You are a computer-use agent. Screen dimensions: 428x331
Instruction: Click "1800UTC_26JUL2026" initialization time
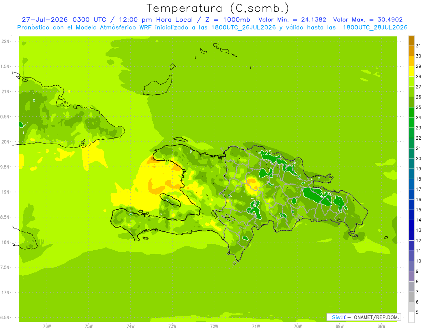click(244, 27)
